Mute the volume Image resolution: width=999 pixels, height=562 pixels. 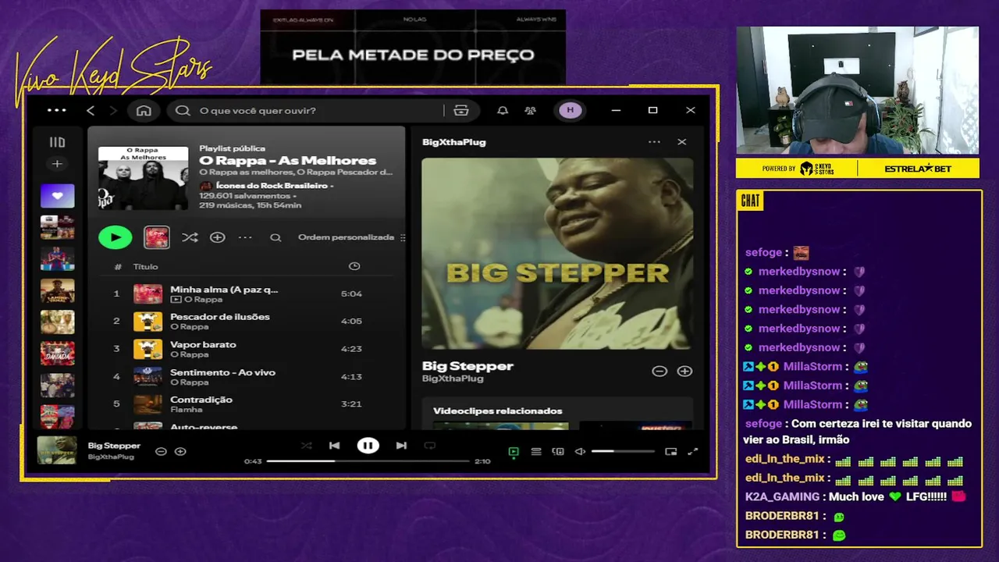coord(580,452)
